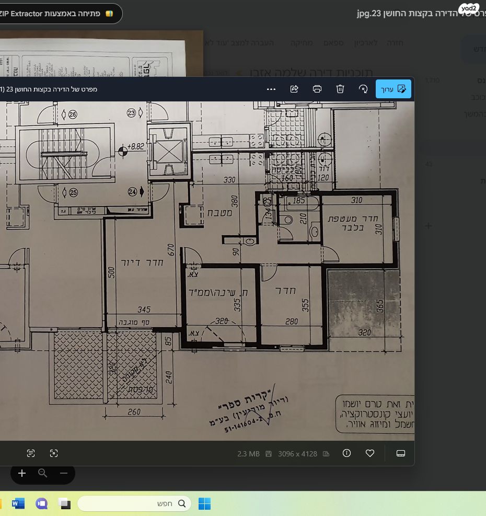Click the background floor plan image preview
The image size is (486, 516).
click(101, 54)
